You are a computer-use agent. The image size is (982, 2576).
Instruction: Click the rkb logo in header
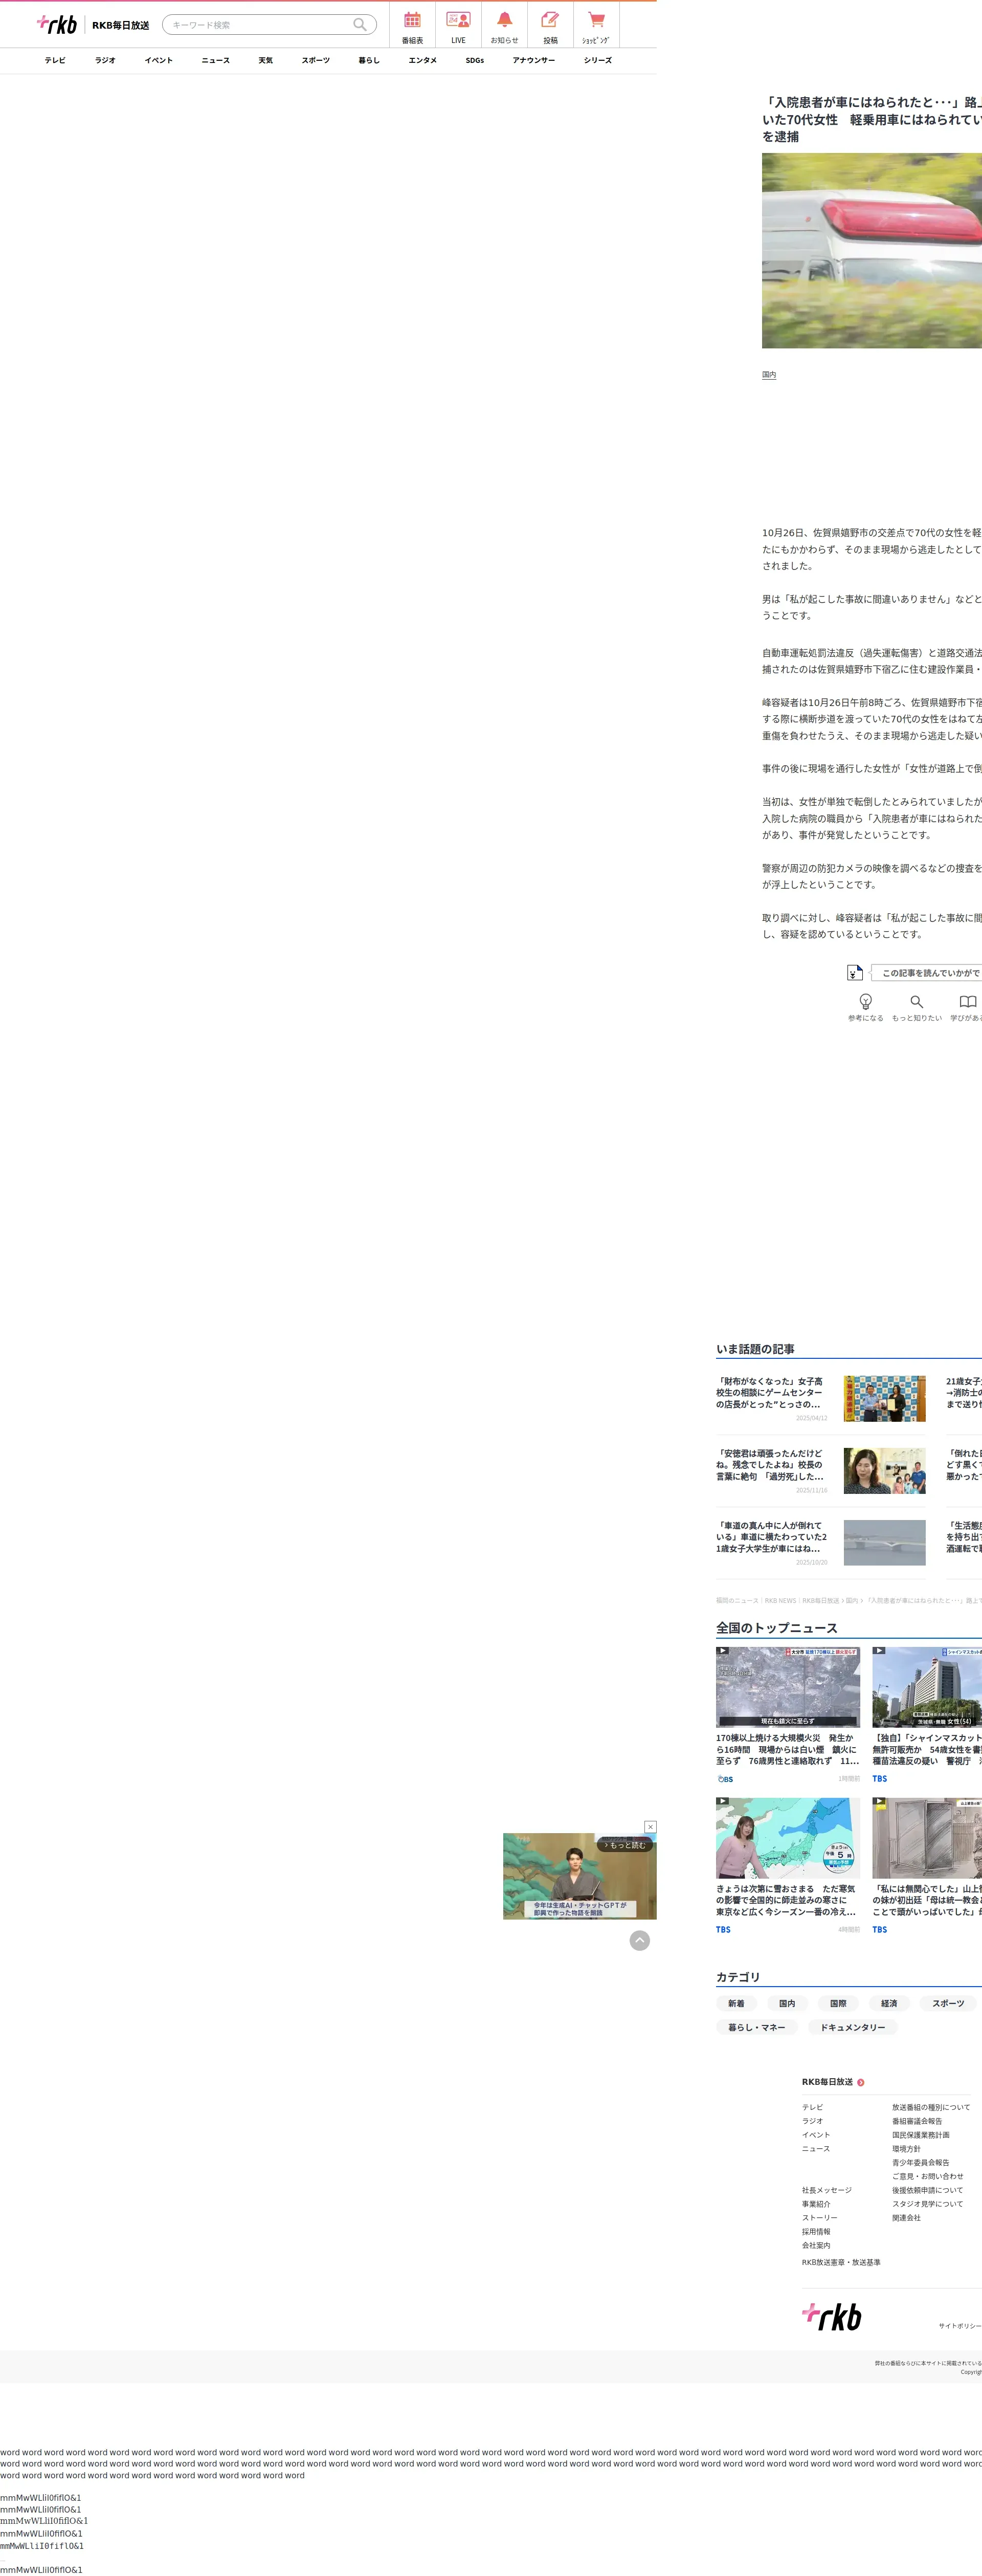(57, 24)
